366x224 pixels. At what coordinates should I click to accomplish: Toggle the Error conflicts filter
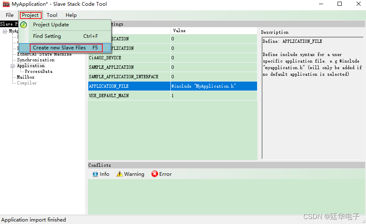(x=161, y=174)
